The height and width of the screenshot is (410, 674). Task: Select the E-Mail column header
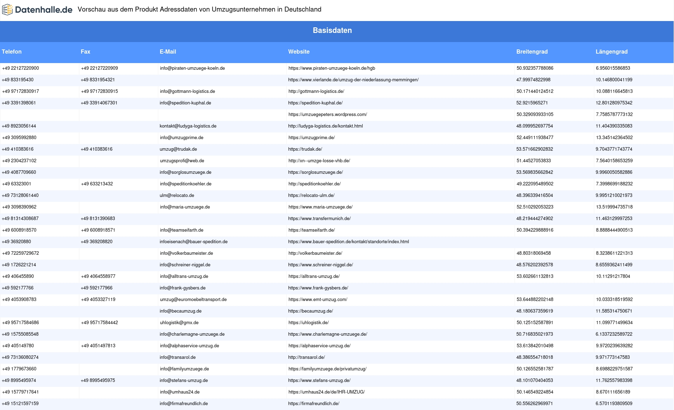[x=168, y=52]
